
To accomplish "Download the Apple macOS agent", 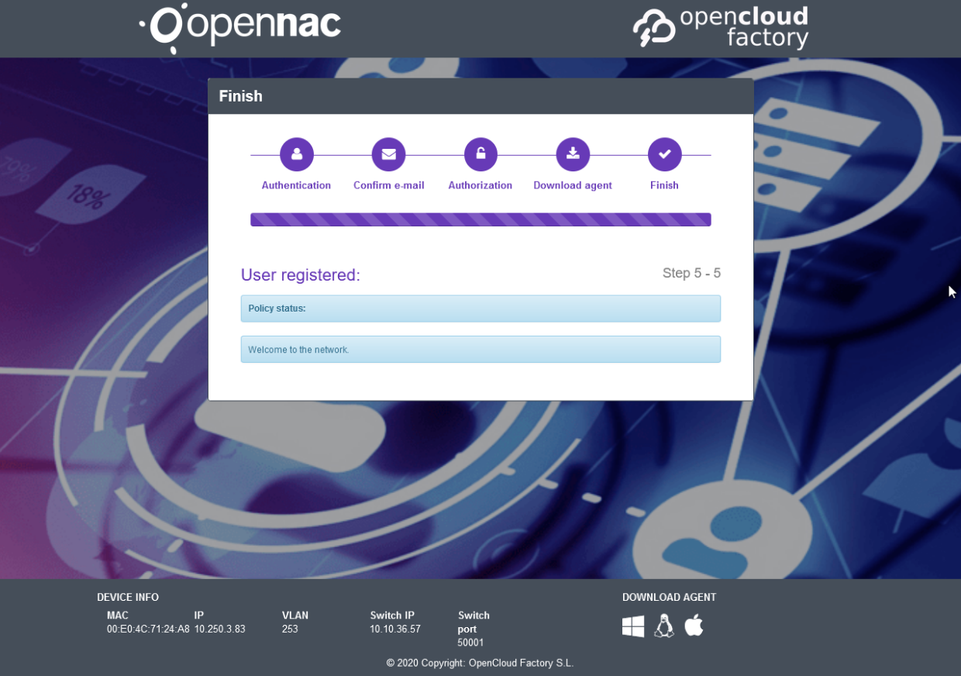I will [x=694, y=625].
